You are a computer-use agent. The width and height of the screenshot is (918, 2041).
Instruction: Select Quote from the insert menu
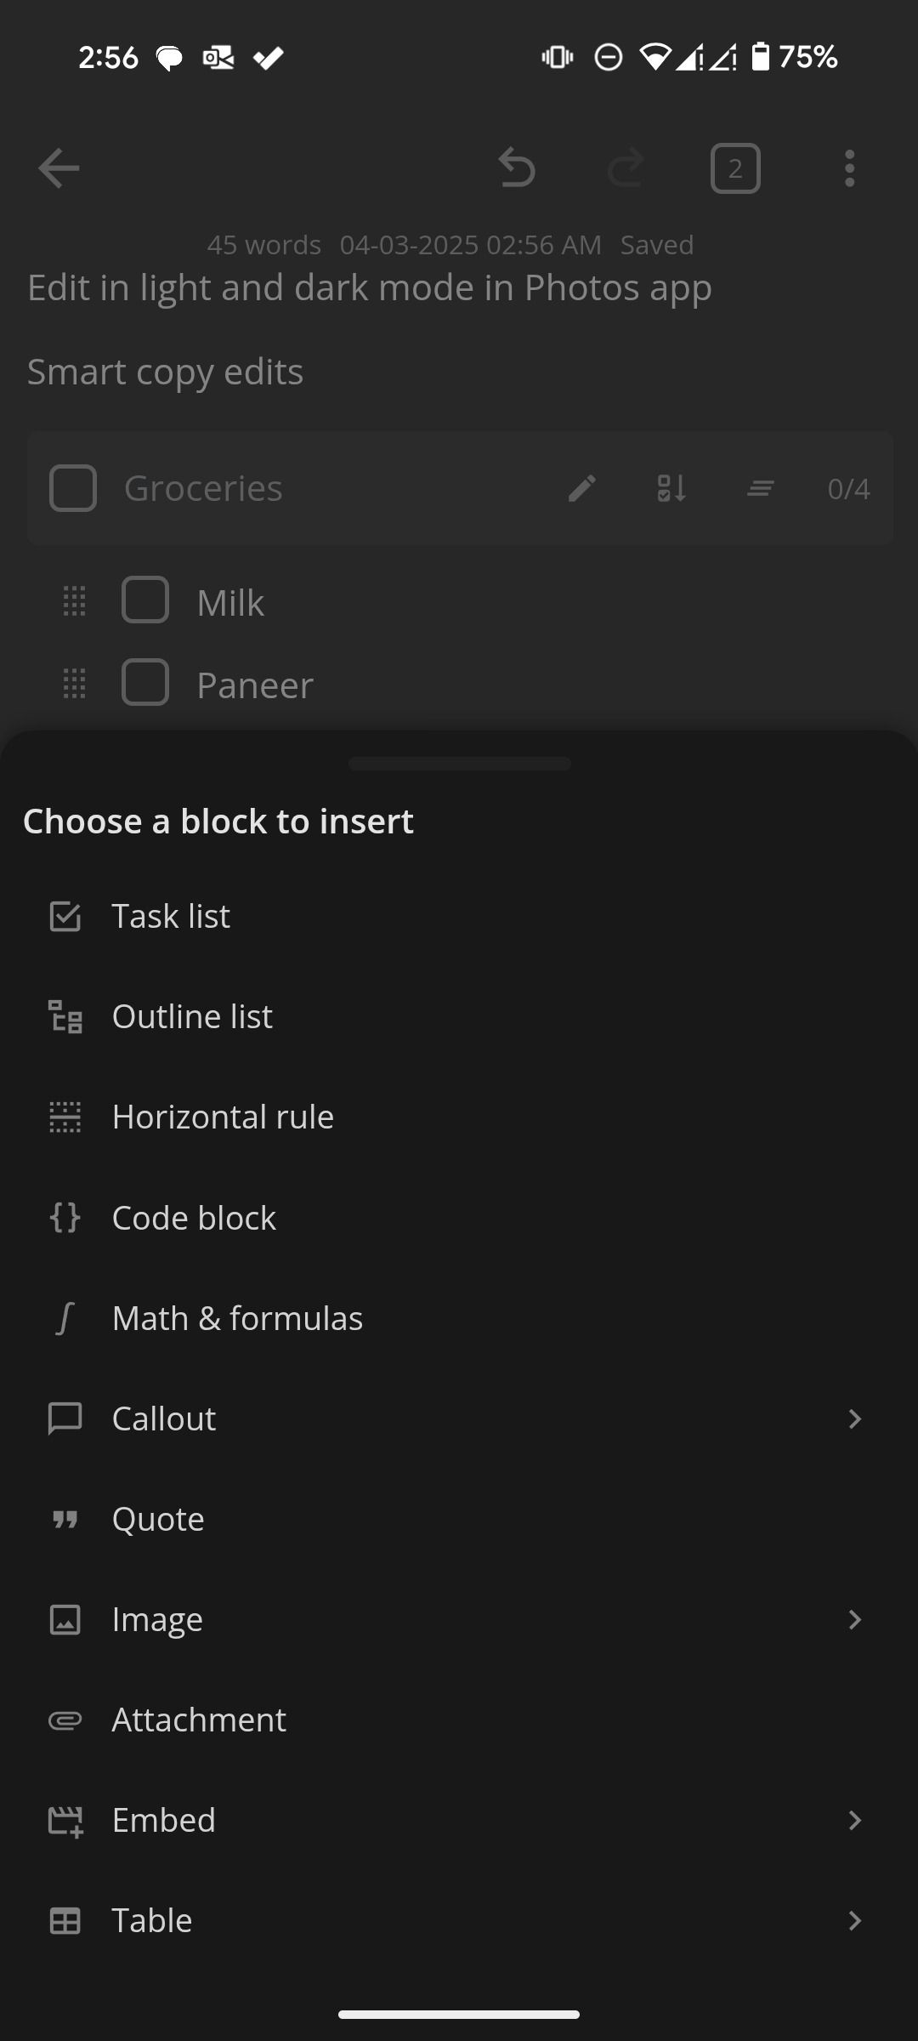[157, 1518]
